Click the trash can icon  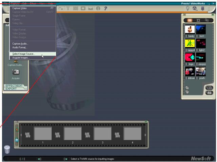pyautogui.click(x=7, y=149)
